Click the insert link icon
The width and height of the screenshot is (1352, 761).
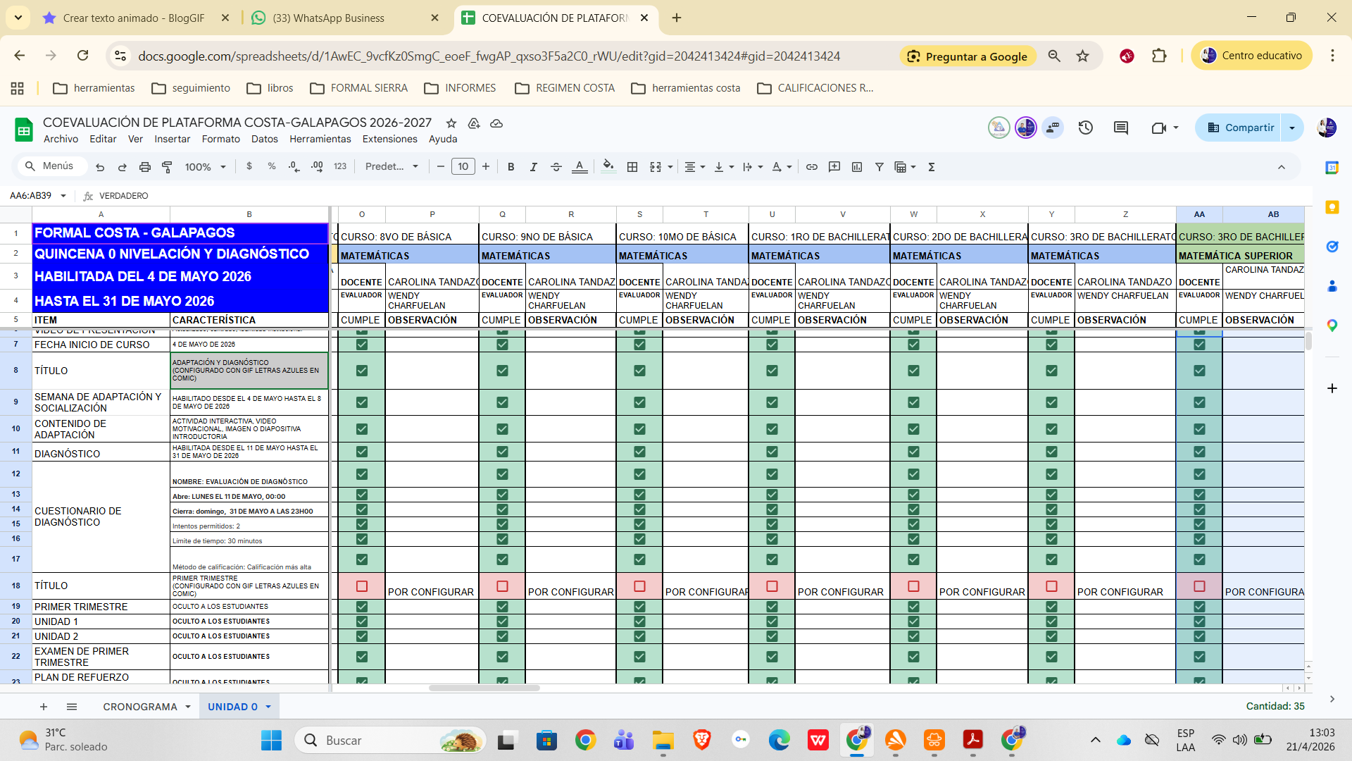tap(811, 167)
